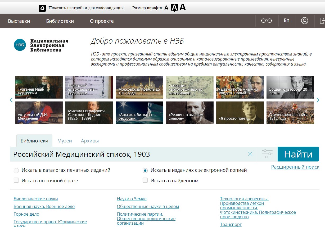Switch to the Библиотеки search tab
Screen dimensions: 325x227
(34, 141)
